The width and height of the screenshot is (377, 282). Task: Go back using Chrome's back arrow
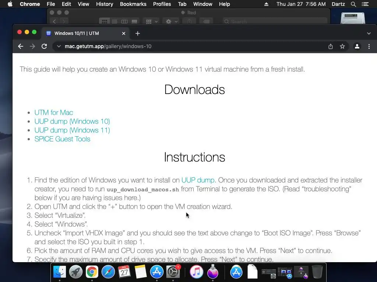point(21,46)
